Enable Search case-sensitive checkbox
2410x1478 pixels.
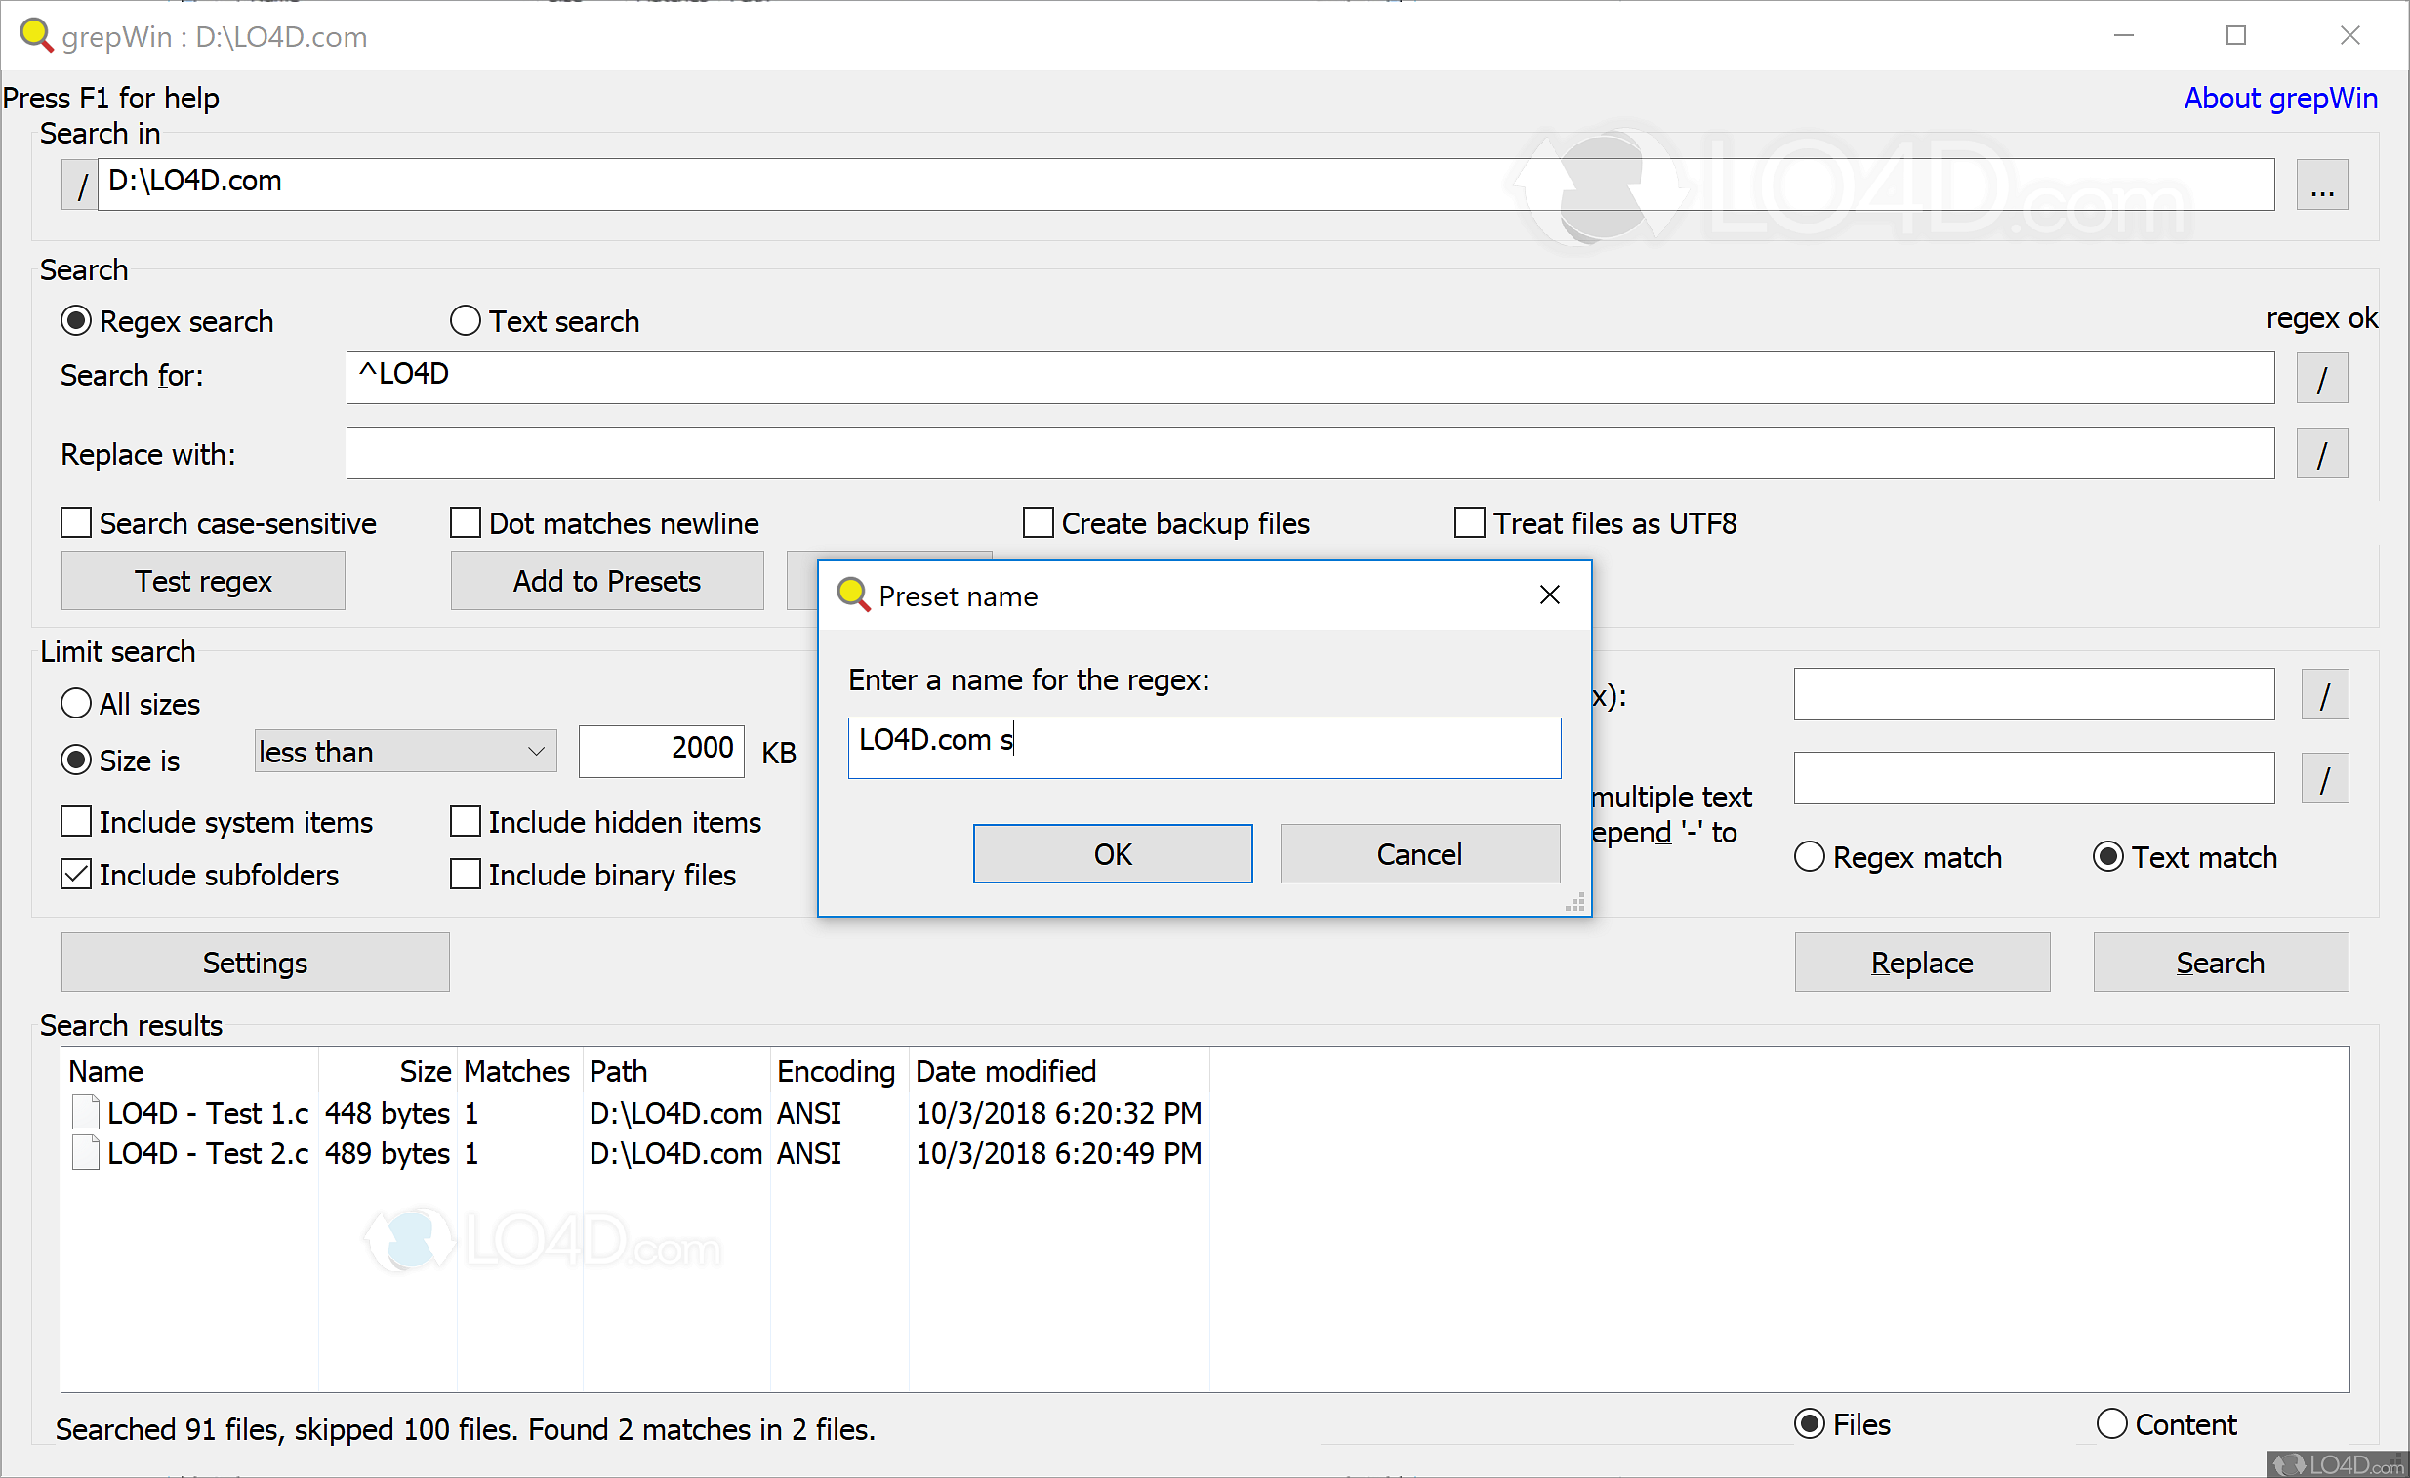76,523
